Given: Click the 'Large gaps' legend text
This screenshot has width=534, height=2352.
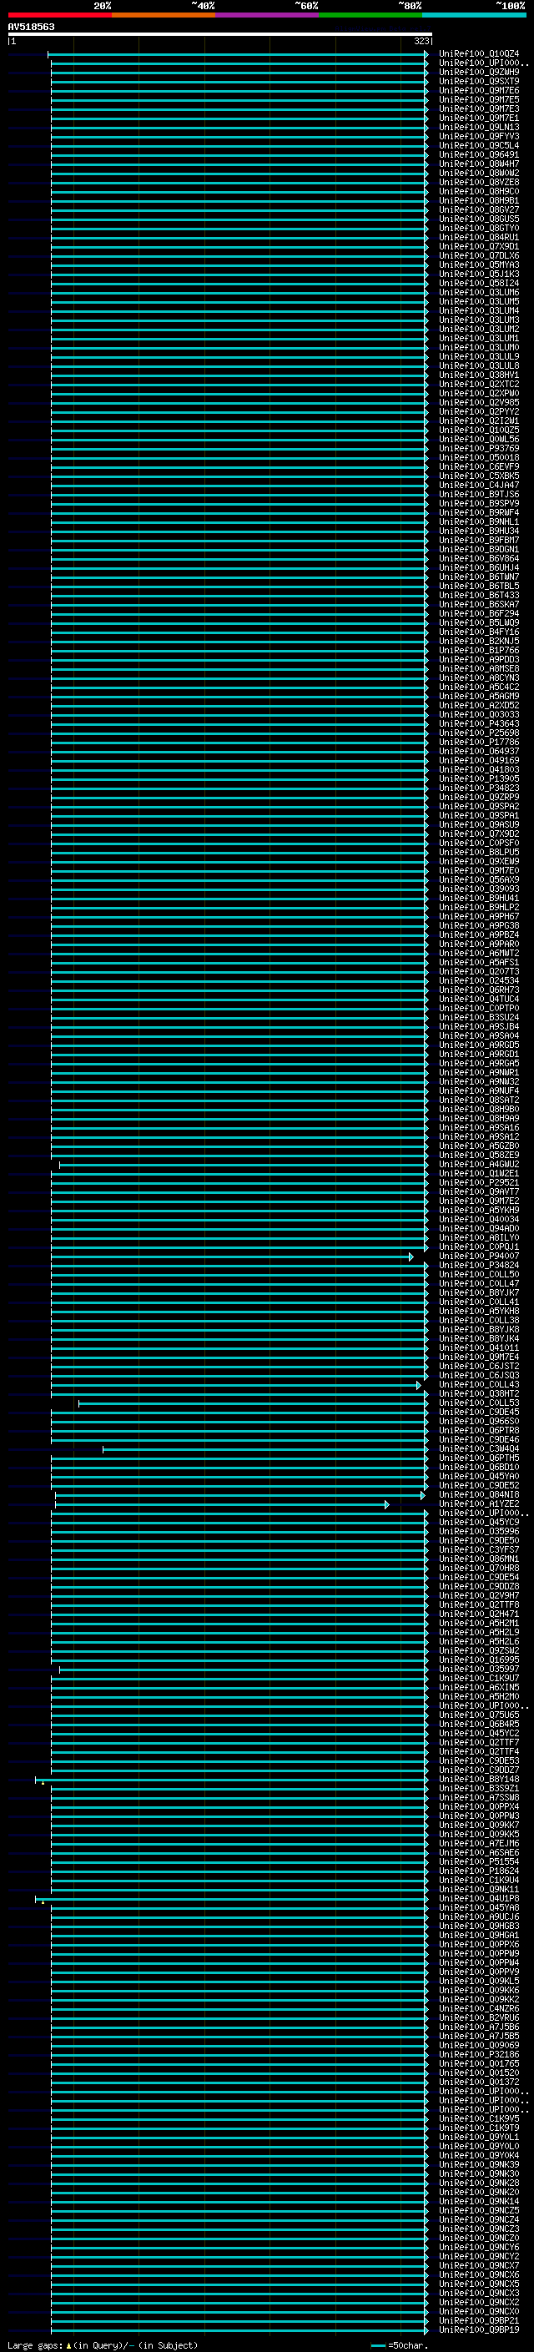Looking at the screenshot, I should 35,2344.
